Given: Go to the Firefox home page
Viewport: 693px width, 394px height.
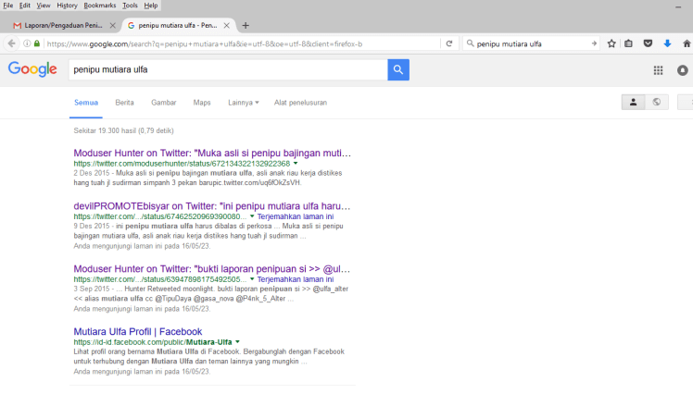Looking at the screenshot, I should click(x=687, y=43).
